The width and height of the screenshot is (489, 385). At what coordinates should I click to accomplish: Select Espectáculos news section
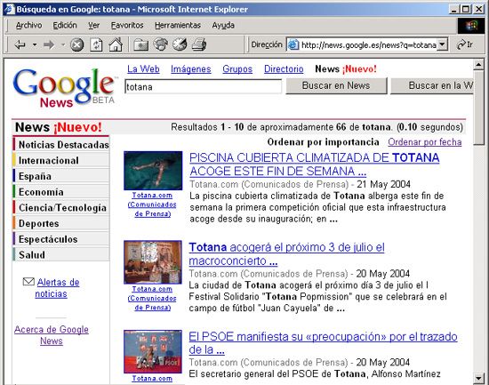(61, 239)
